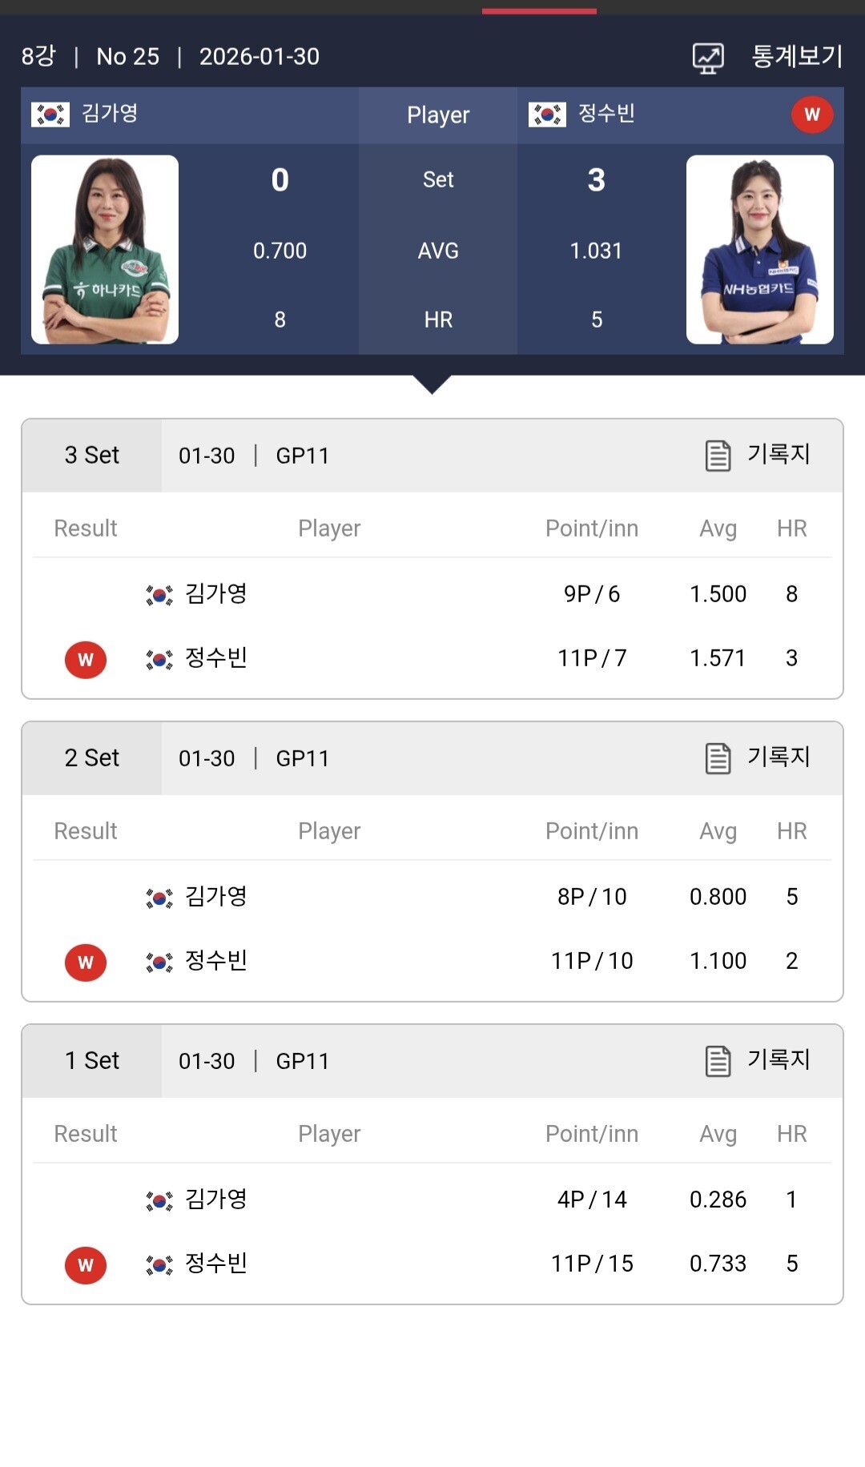Screen dimensions: 865x1467
Task: Open the 3 Set record sheet icon
Action: [718, 456]
